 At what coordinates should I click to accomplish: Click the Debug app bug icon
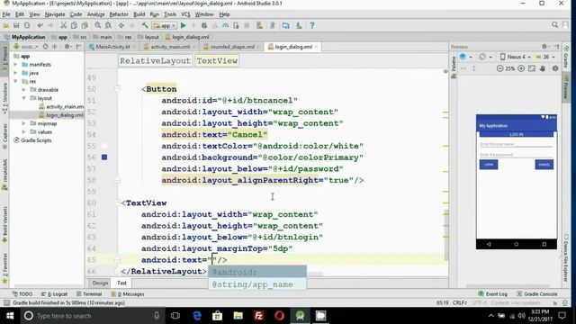pos(204,26)
